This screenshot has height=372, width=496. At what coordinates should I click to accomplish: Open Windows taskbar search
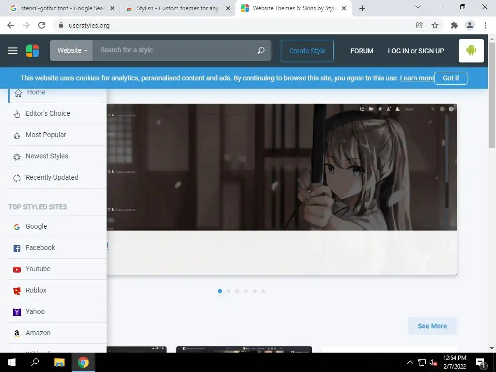click(35, 362)
